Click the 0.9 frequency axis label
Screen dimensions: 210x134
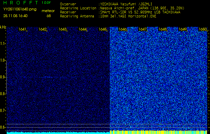(x=2, y=77)
